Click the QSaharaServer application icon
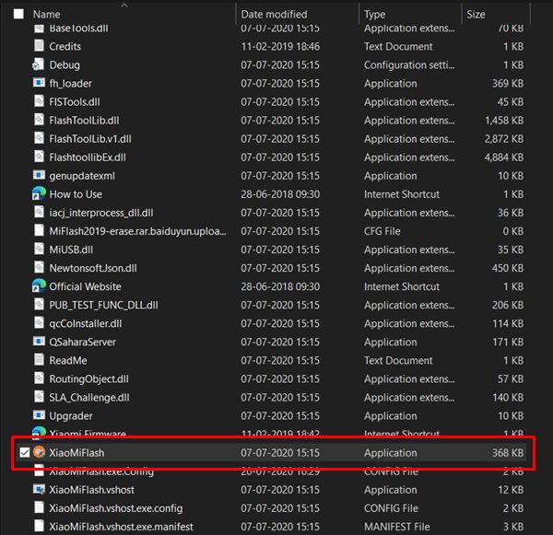Screen dimensions: 553x535 tap(39, 341)
